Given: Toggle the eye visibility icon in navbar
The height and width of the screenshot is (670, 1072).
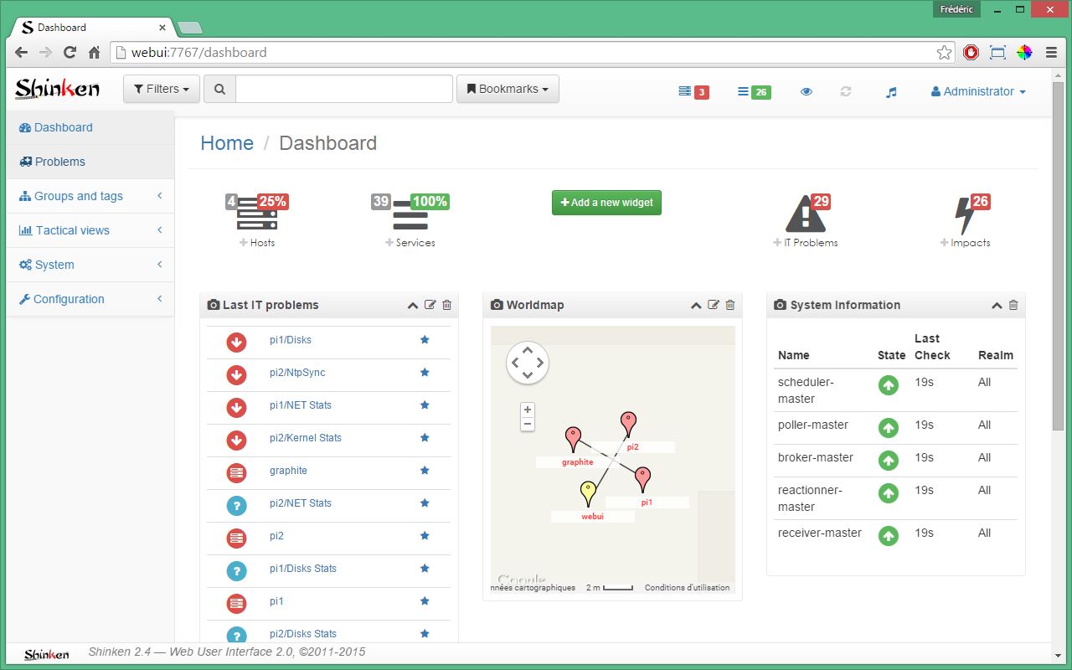Looking at the screenshot, I should coord(807,92).
